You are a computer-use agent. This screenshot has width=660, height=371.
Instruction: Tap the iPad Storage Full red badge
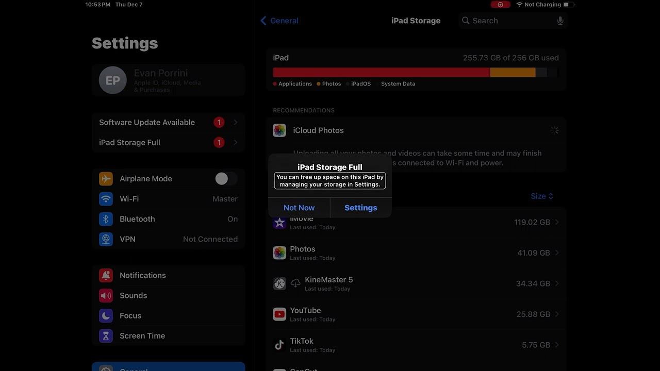[219, 143]
